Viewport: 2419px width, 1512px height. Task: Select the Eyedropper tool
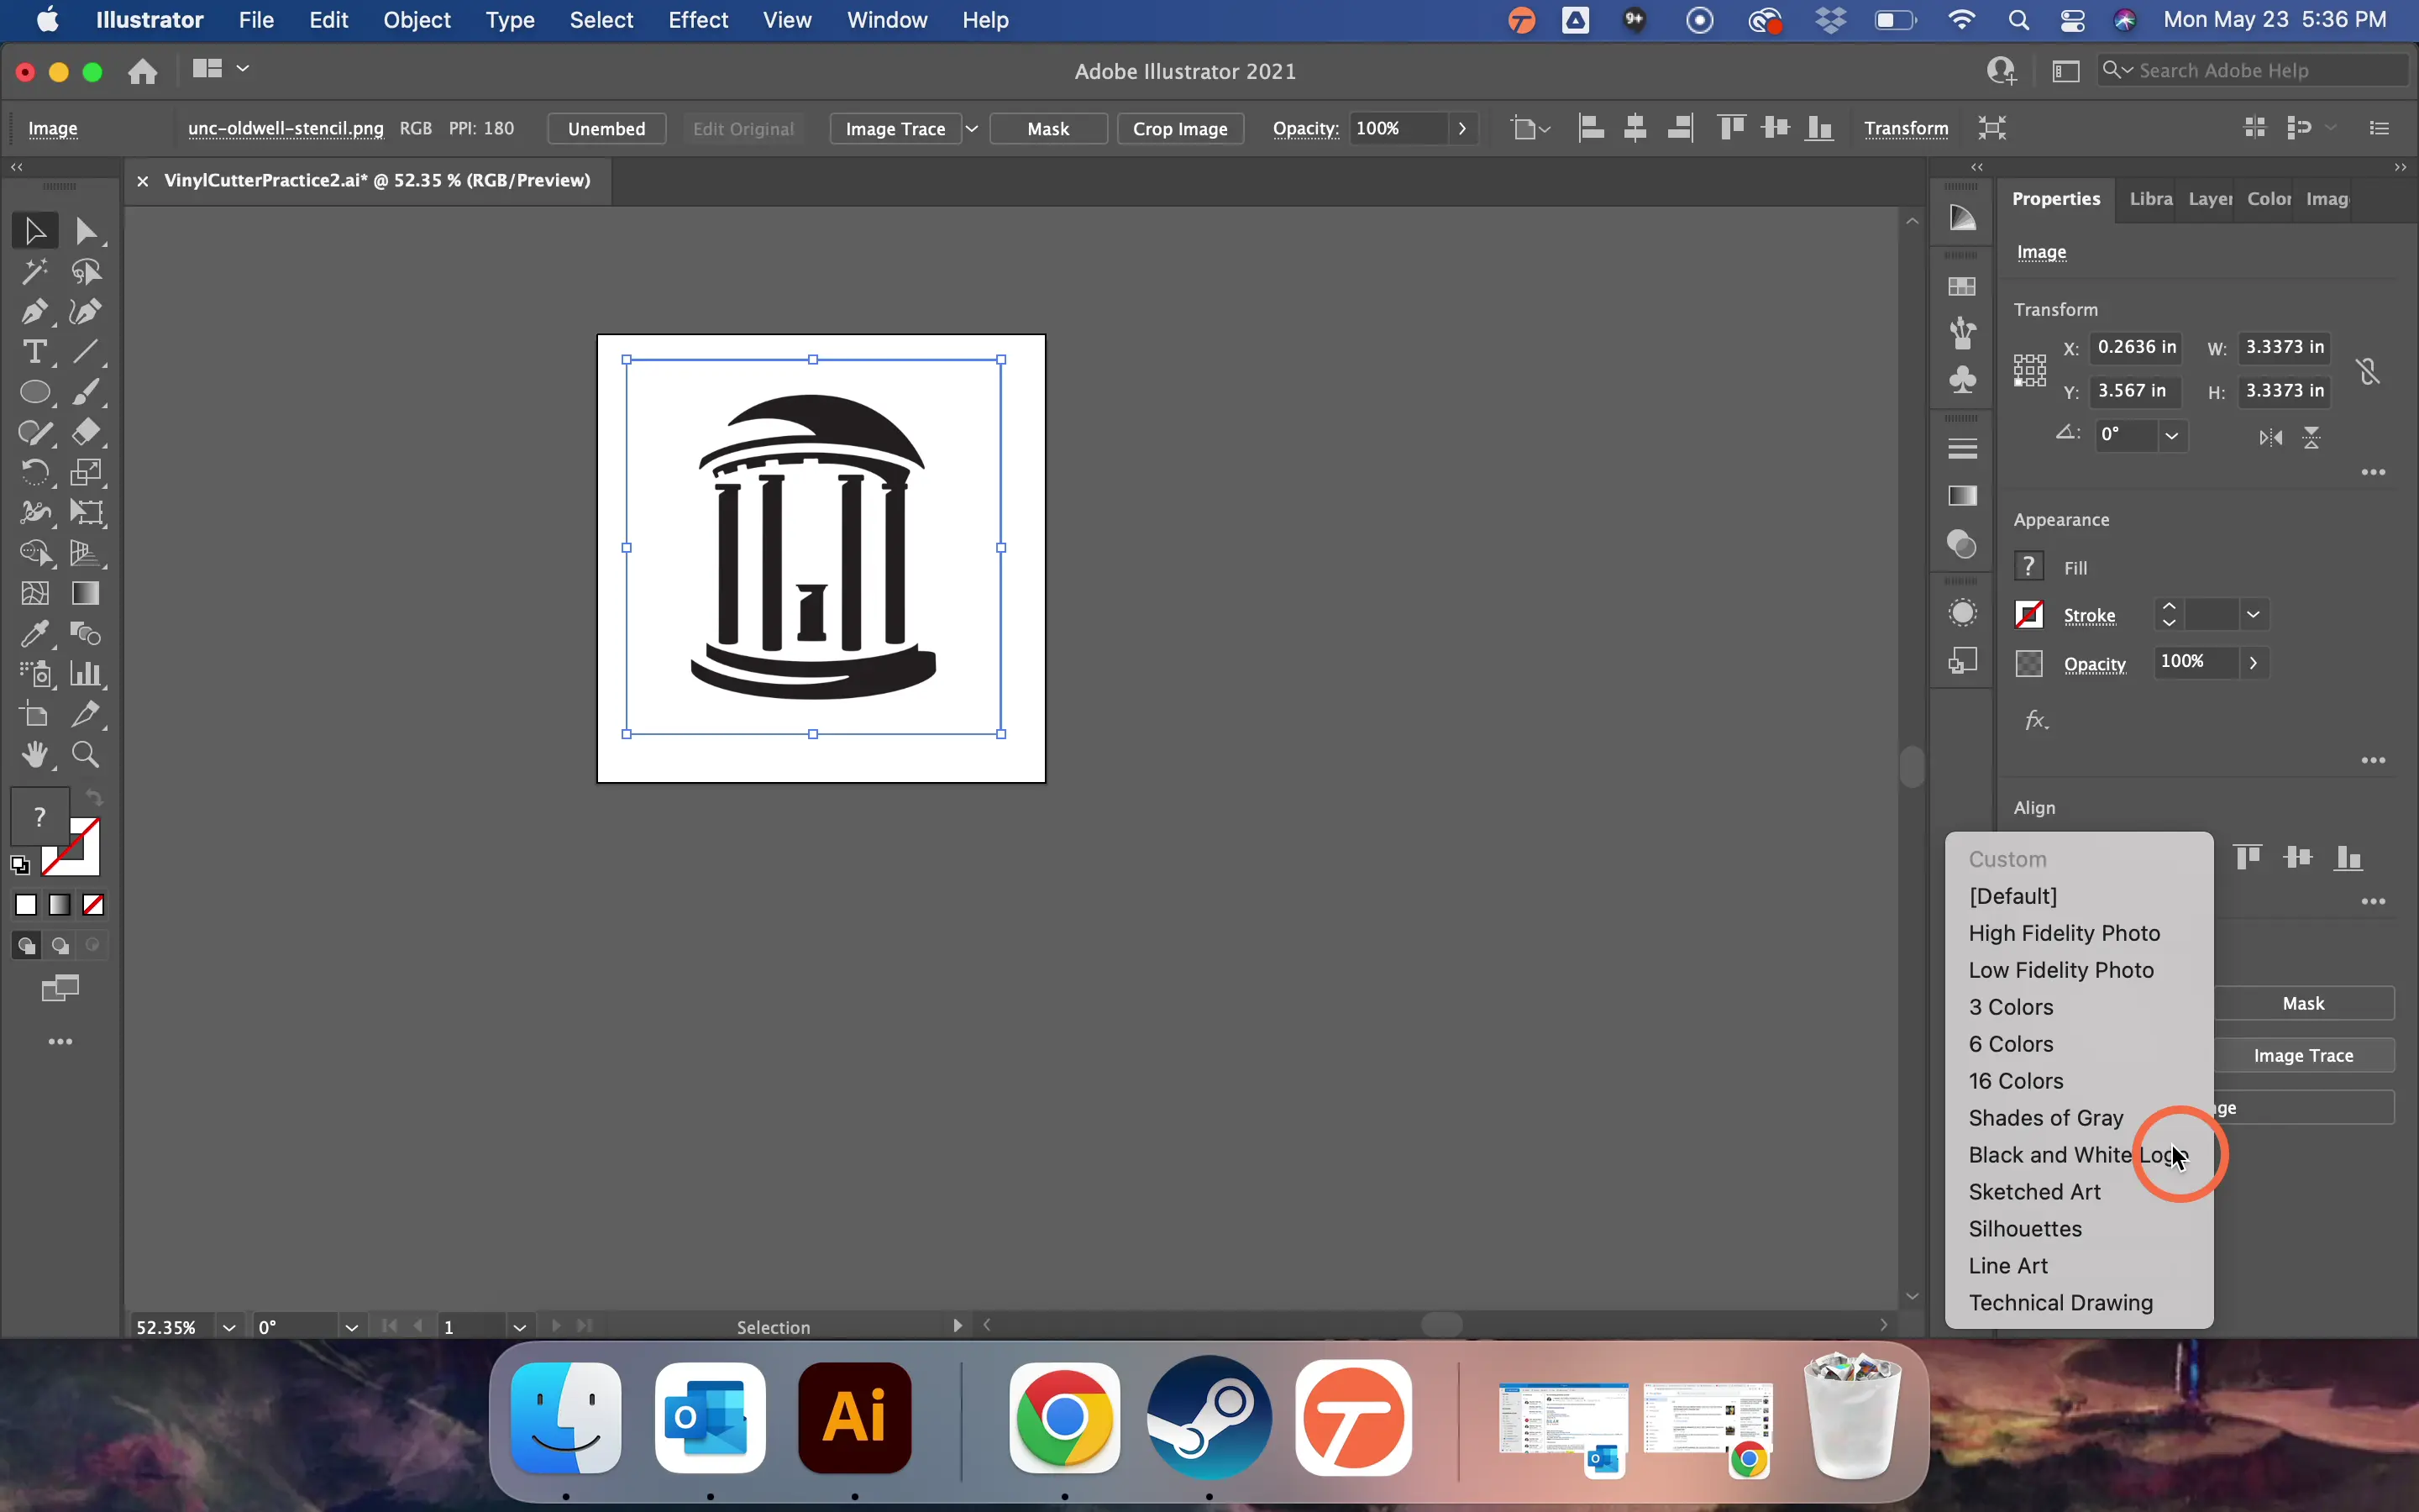click(35, 634)
